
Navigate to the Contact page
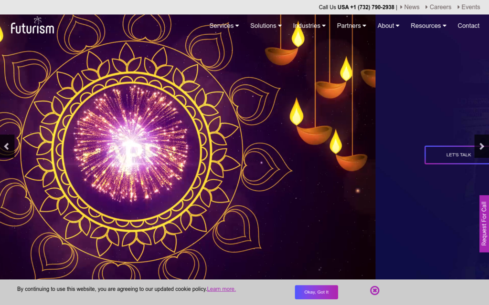coord(468,26)
